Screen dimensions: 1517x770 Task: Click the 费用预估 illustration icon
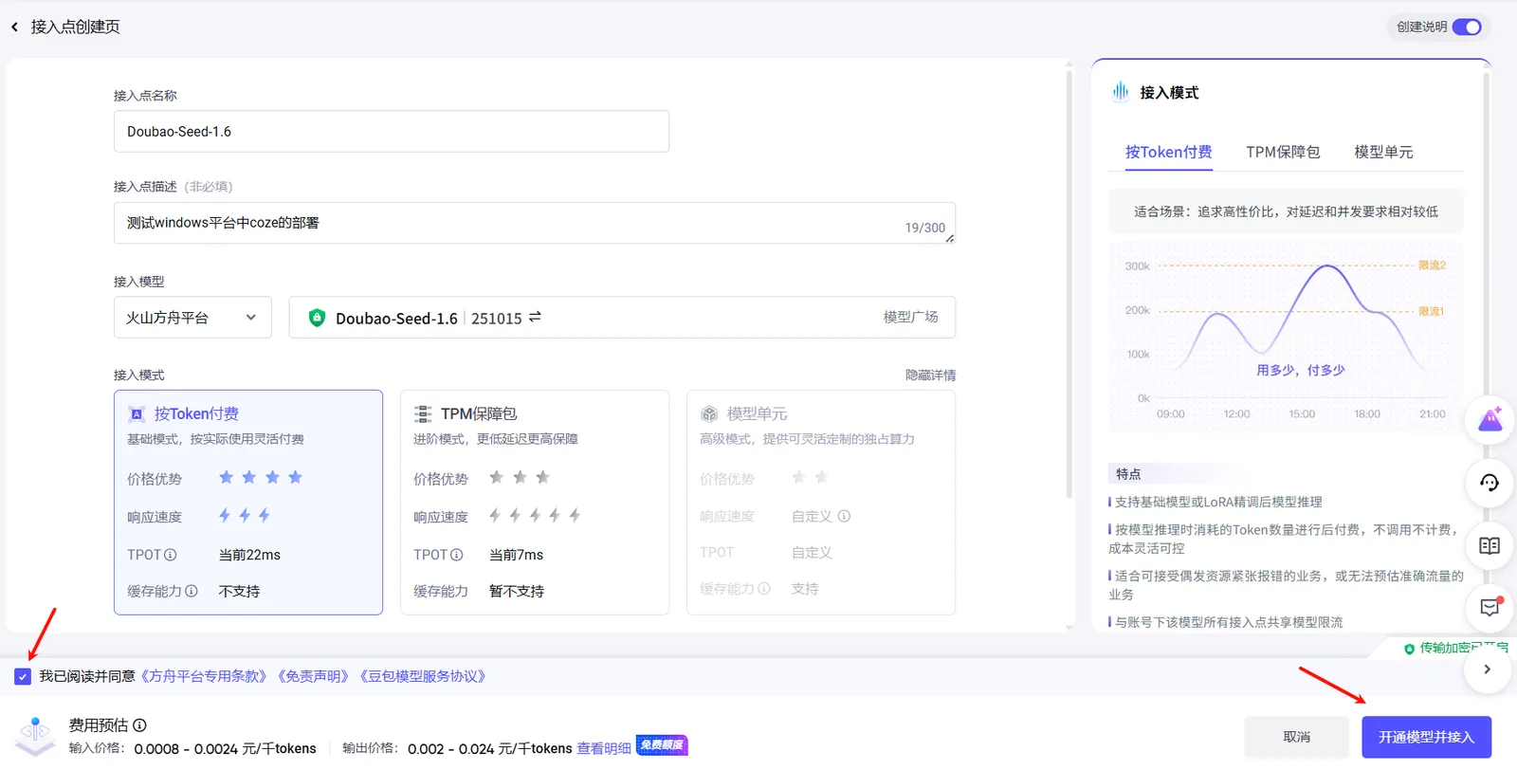pos(35,735)
